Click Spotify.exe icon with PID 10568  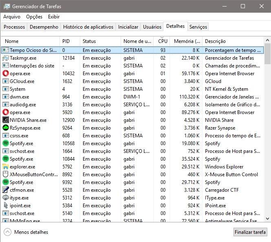click(6, 143)
